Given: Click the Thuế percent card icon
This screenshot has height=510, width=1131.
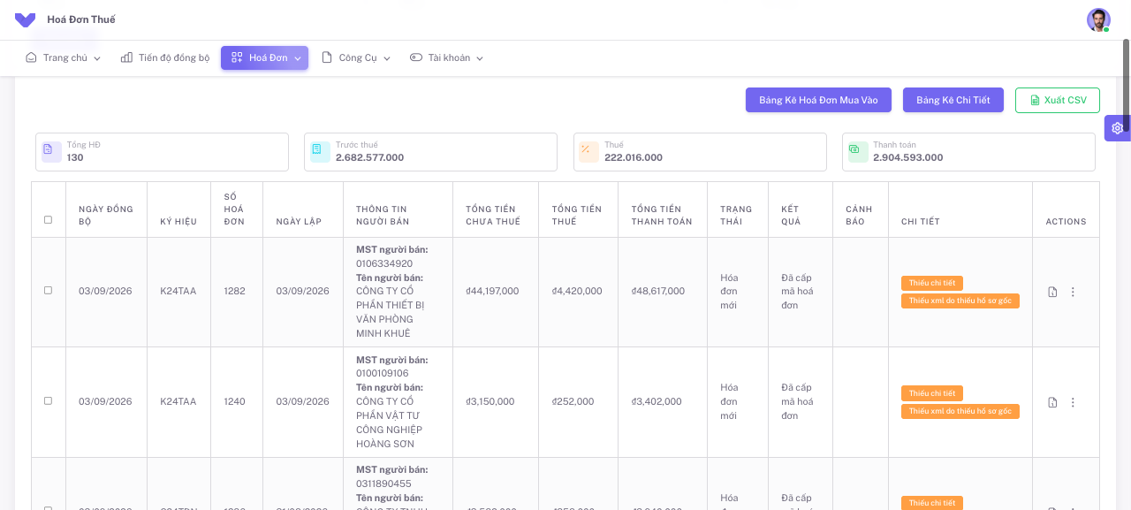Looking at the screenshot, I should (589, 151).
